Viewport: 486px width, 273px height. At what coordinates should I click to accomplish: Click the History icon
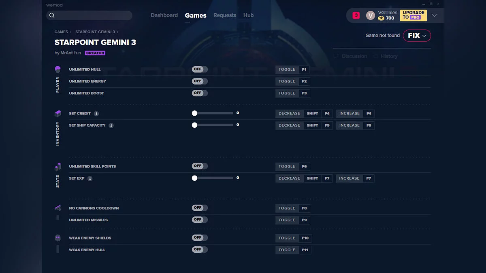pyautogui.click(x=376, y=56)
